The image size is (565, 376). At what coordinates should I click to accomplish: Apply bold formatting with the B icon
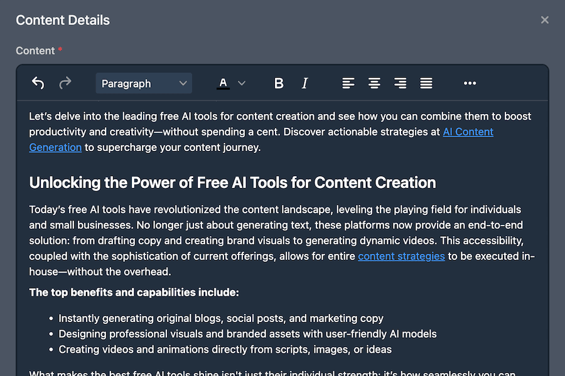click(x=279, y=83)
